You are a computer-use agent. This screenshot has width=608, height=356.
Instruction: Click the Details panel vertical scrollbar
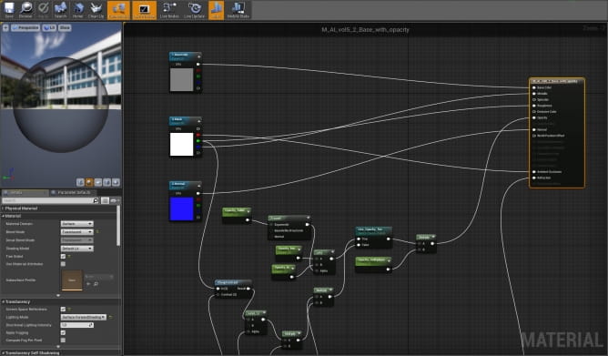118,226
